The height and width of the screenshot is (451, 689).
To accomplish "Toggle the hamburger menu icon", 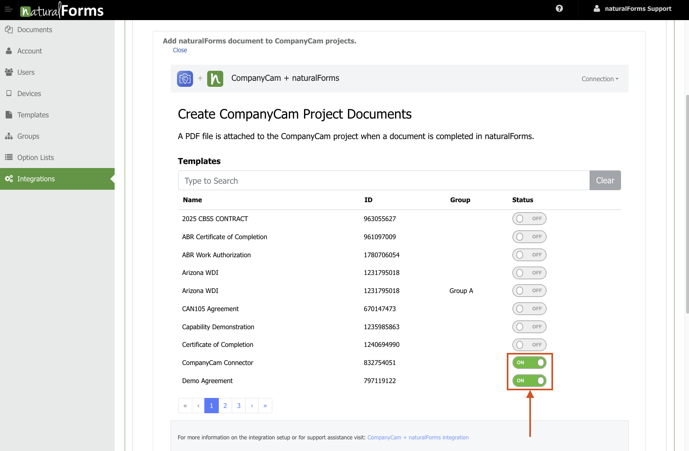I will pyautogui.click(x=8, y=9).
